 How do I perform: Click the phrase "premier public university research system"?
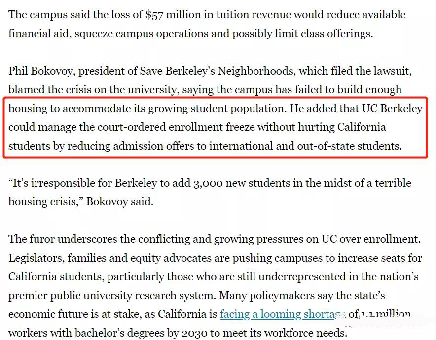click(x=112, y=296)
